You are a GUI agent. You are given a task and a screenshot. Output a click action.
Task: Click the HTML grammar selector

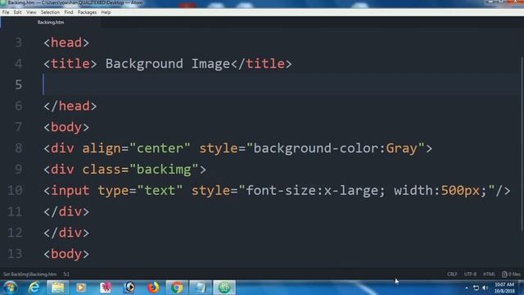(489, 275)
